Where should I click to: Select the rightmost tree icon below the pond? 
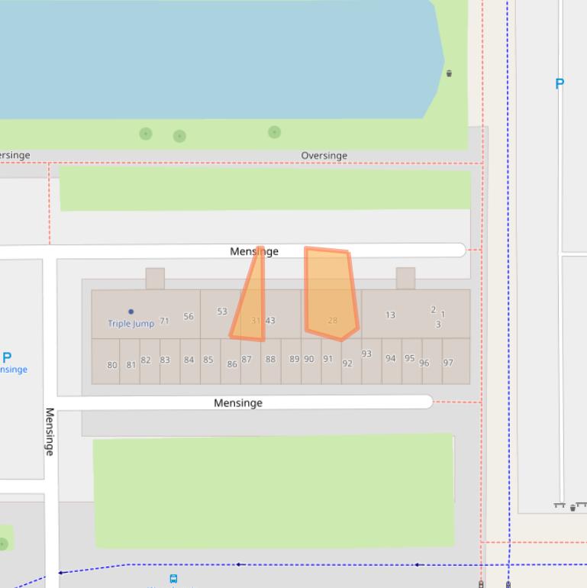coord(274,132)
